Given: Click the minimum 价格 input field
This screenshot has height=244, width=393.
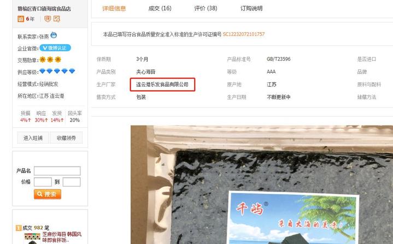Looking at the screenshot, I should click(43, 182).
